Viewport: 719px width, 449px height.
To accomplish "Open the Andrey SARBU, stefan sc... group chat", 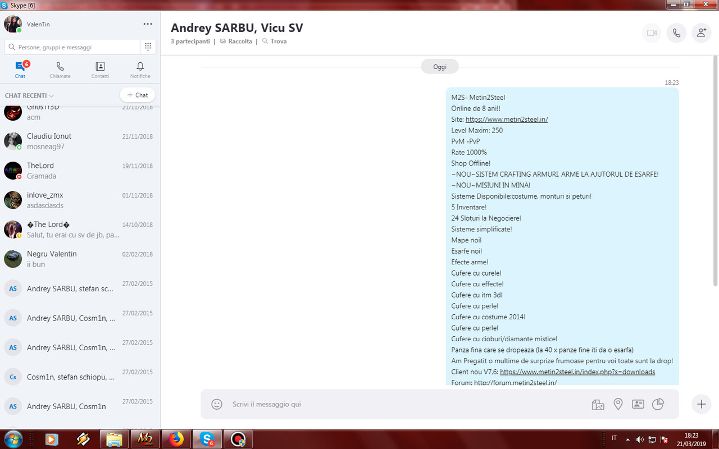I will click(80, 288).
